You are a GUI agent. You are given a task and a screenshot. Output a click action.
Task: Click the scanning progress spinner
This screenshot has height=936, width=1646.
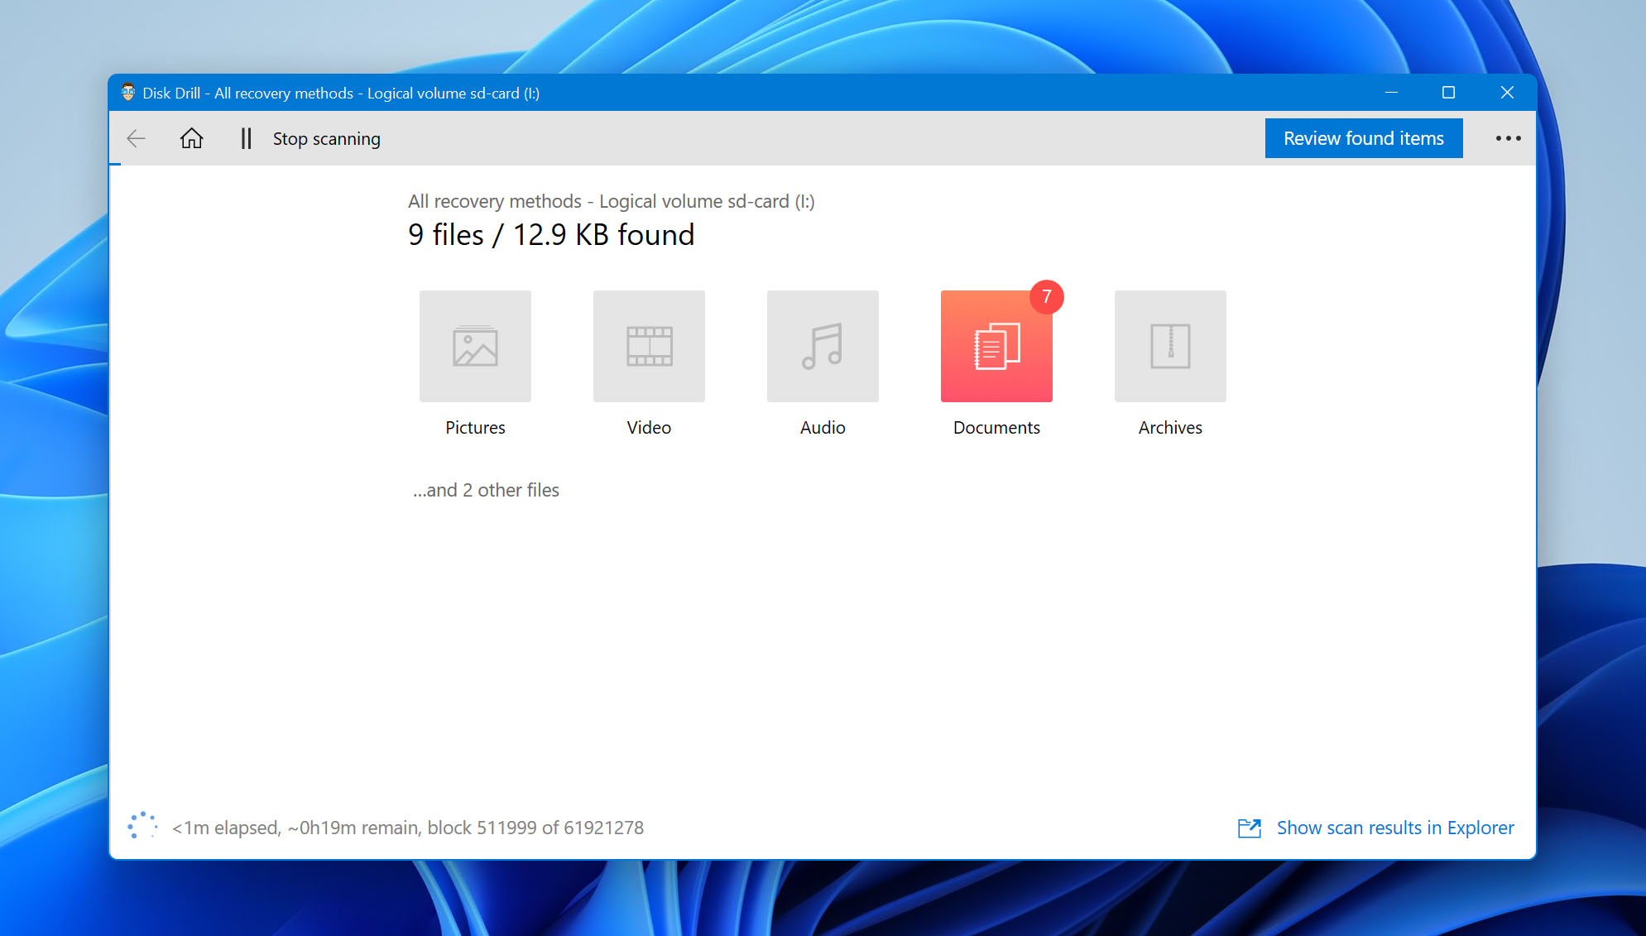pos(142,825)
